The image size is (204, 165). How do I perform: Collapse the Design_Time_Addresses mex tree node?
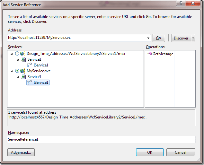(x=12, y=54)
